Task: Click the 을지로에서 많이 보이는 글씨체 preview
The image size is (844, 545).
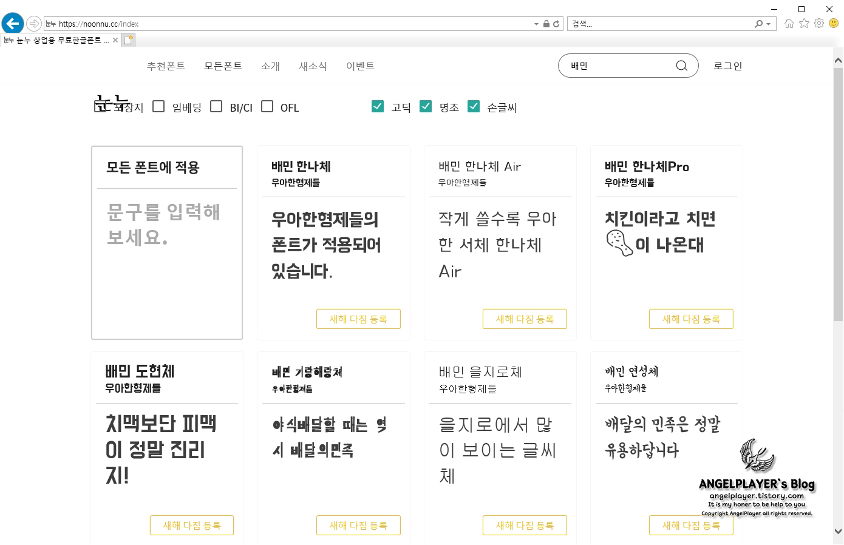Action: [498, 450]
